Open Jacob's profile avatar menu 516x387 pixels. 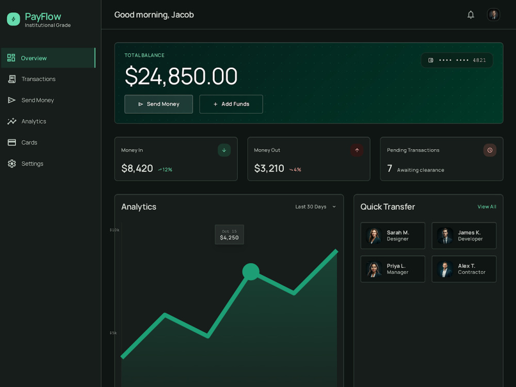click(x=493, y=15)
